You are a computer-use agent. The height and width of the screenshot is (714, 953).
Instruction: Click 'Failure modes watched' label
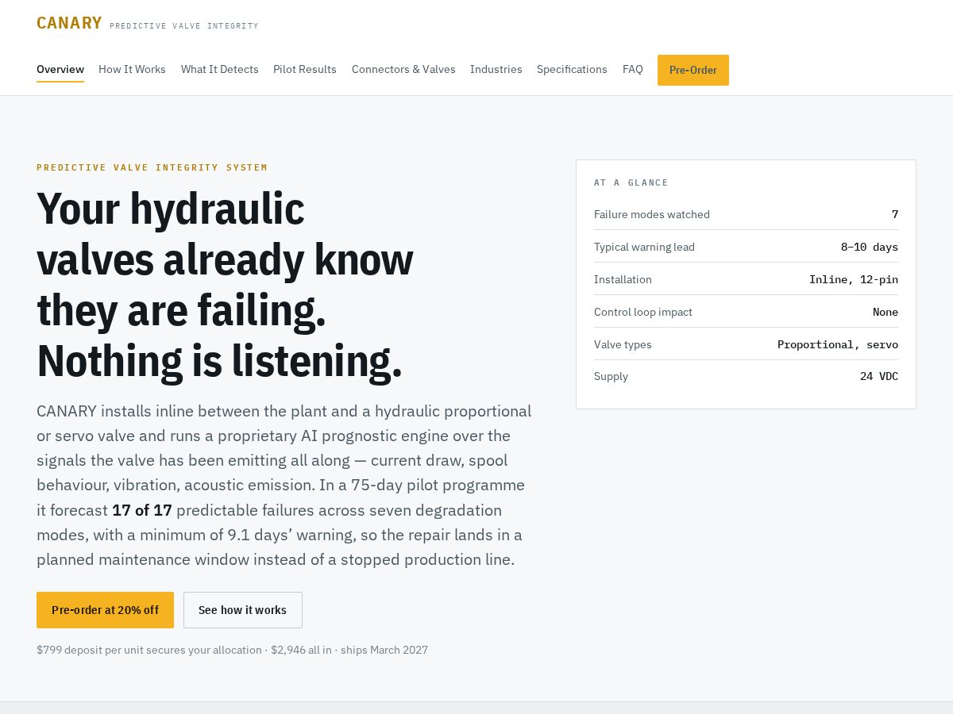tap(652, 214)
